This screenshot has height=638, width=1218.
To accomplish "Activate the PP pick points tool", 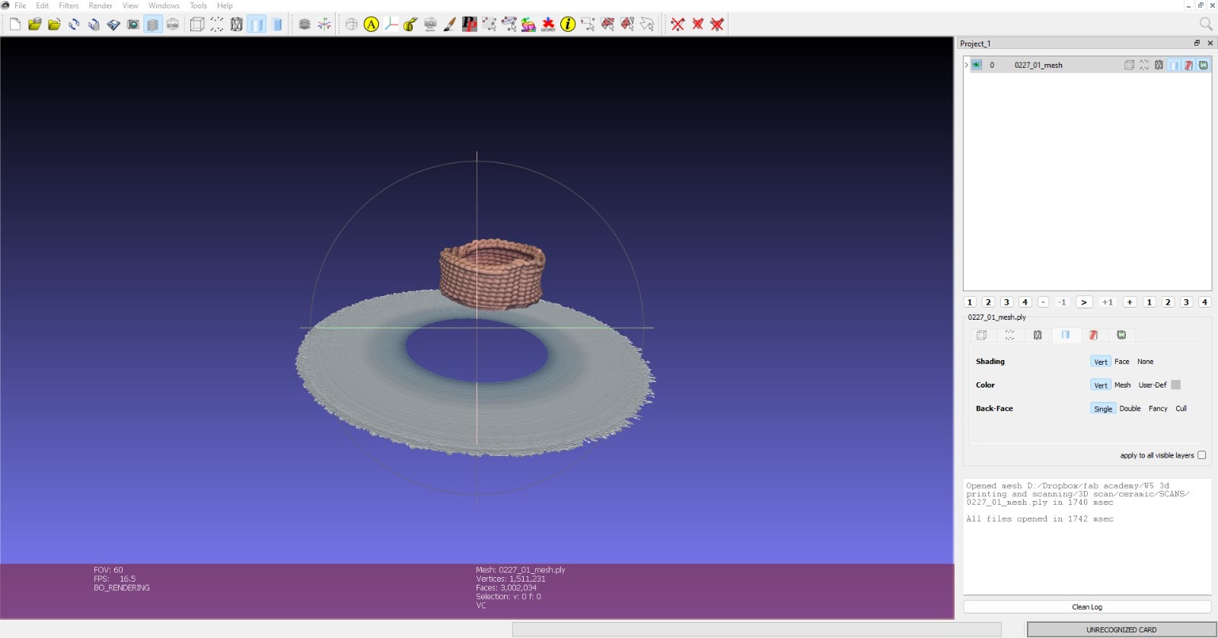I will coord(470,24).
